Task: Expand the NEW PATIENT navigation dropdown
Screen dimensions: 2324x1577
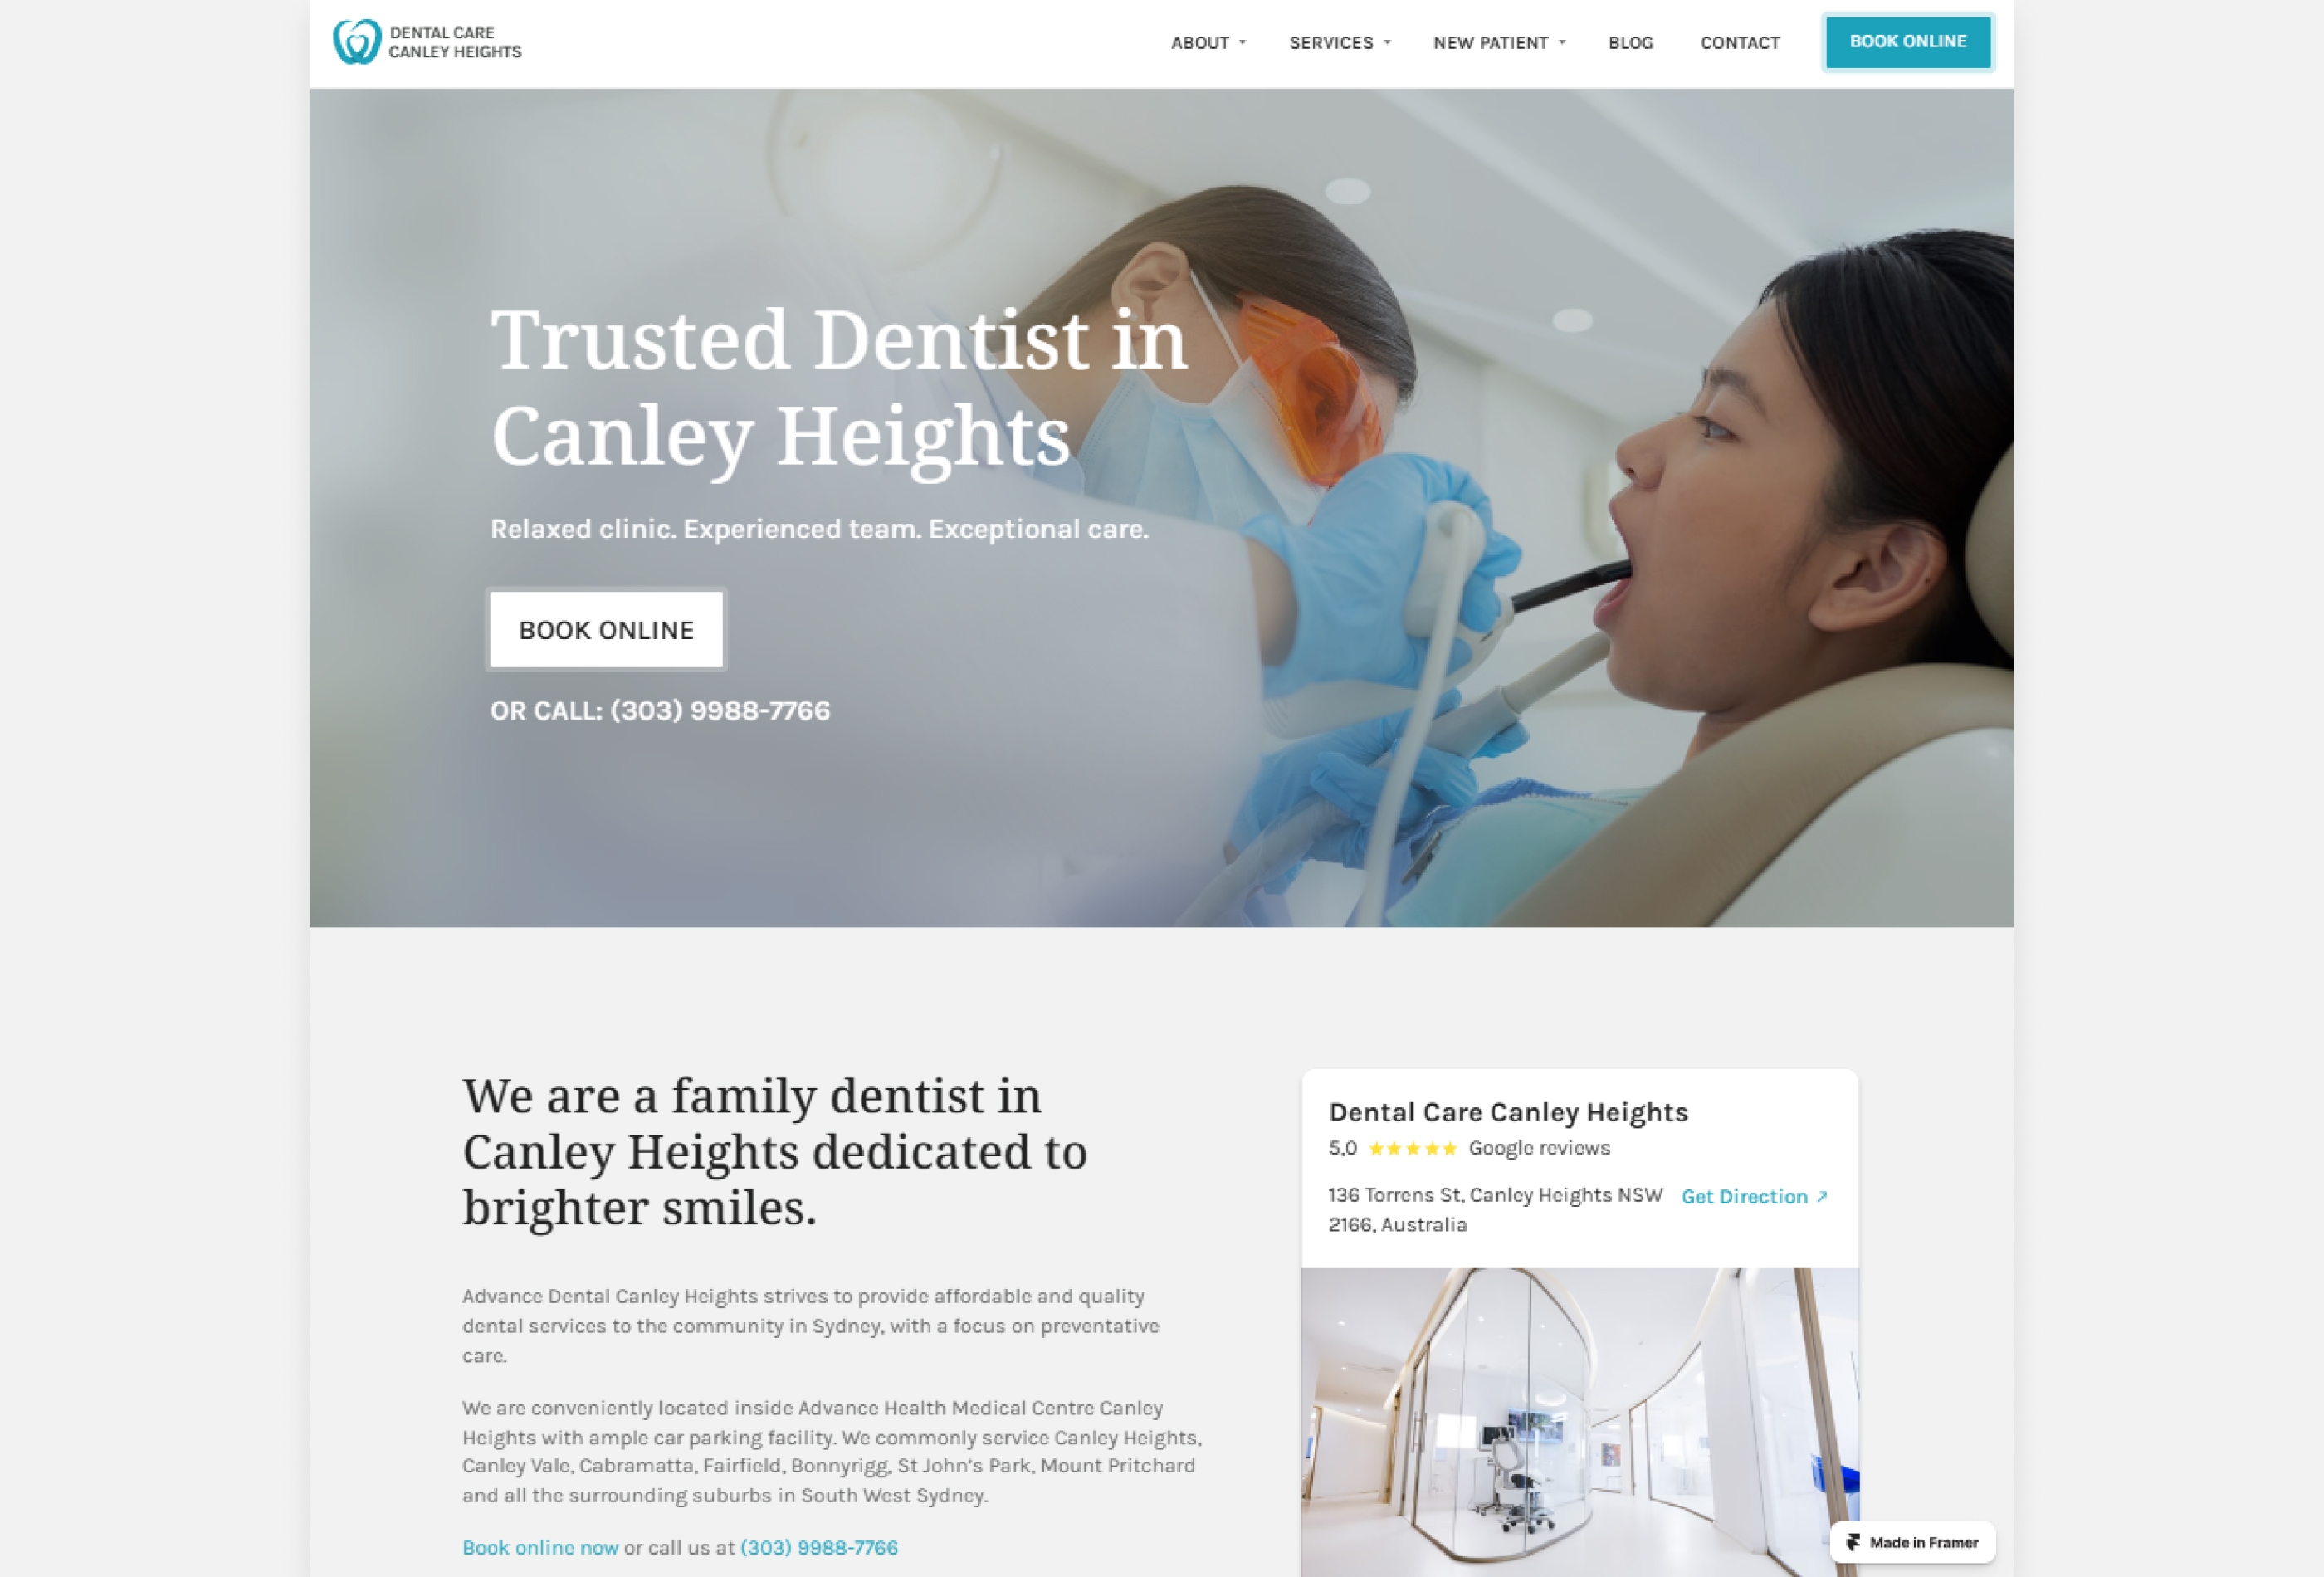Action: coord(1499,42)
